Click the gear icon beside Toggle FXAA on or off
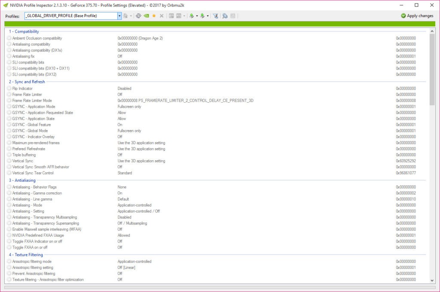This screenshot has width=440, height=292. [9, 247]
